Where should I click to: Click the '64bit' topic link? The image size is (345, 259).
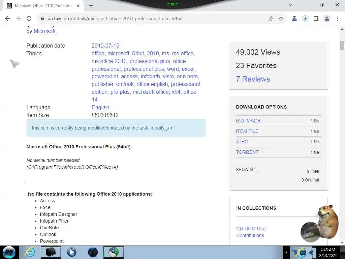tap(138, 54)
